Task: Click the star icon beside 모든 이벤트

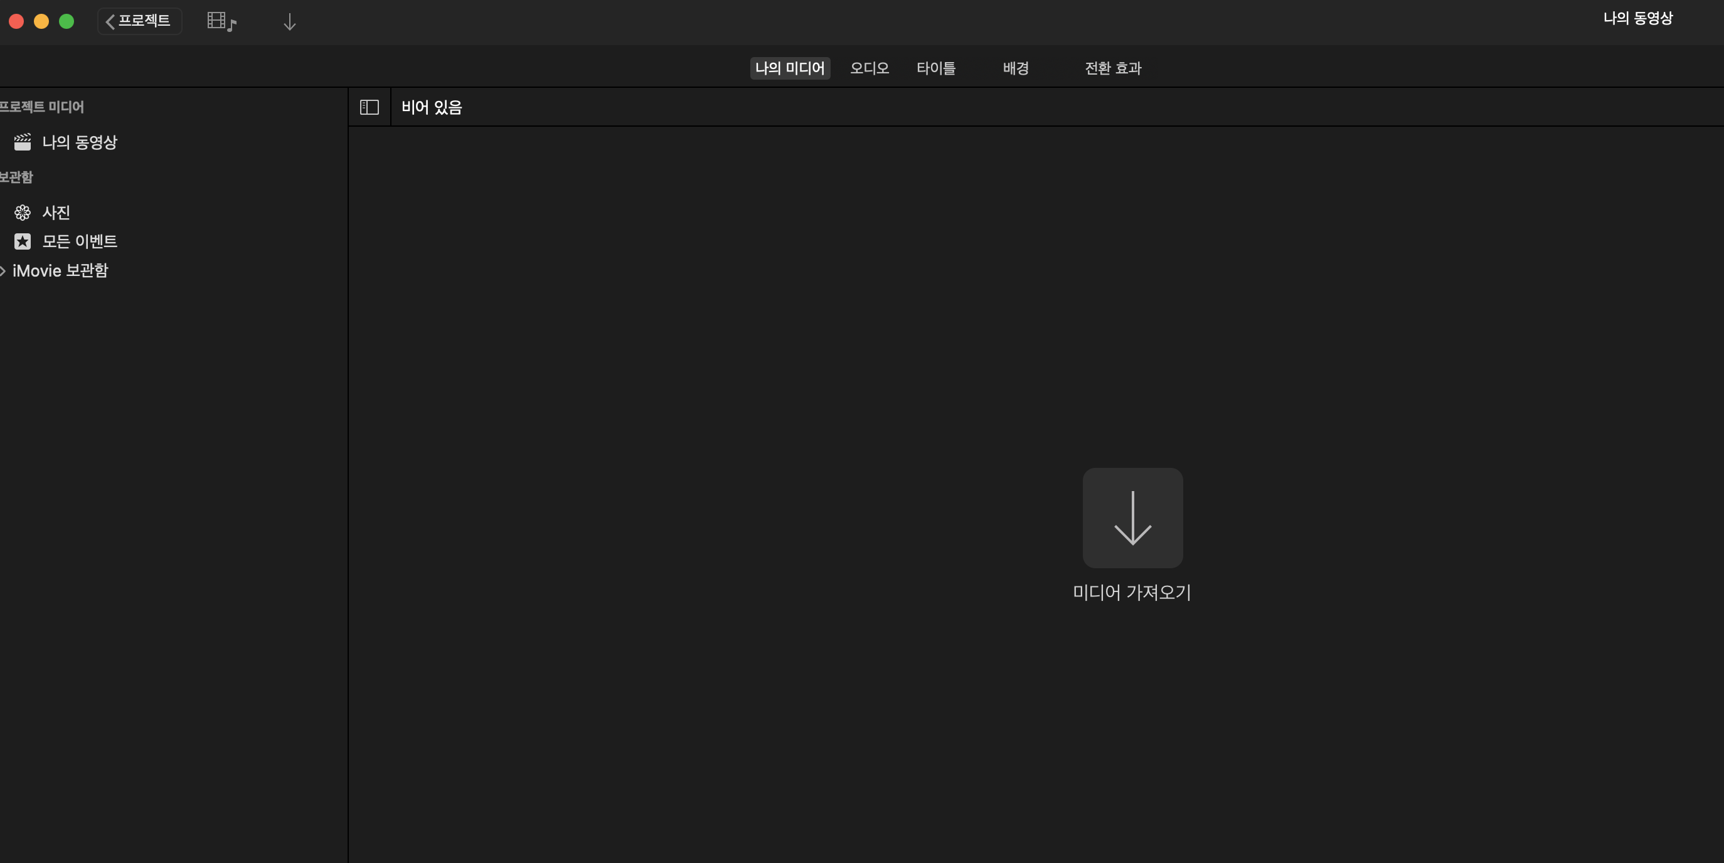Action: click(x=23, y=241)
